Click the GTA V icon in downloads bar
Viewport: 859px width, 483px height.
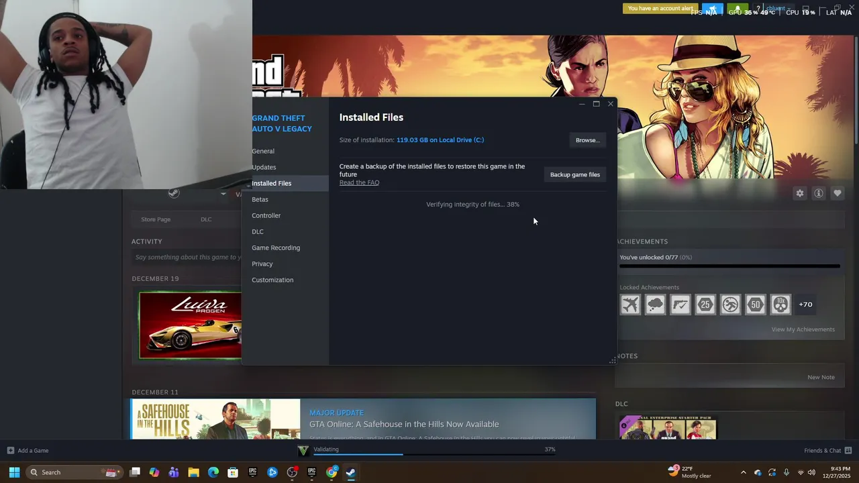pyautogui.click(x=303, y=450)
